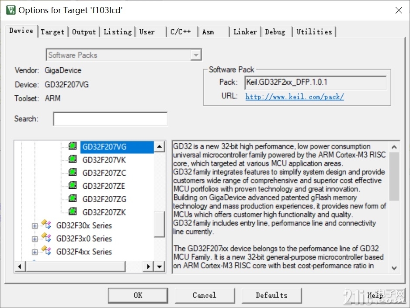410x308 pixels.
Task: Click the GD32F4xx Series family icon
Action: click(46, 250)
